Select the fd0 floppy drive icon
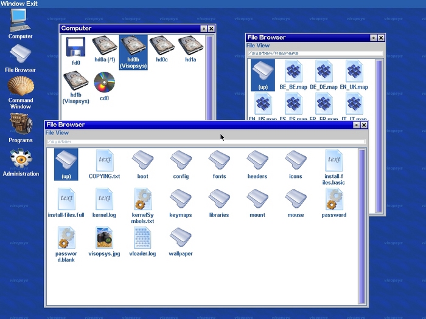Viewport: 426px width, 319px height. click(x=75, y=47)
